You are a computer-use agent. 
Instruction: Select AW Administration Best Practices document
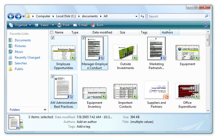(64, 92)
